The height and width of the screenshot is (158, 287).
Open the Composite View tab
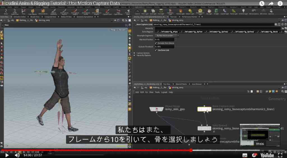[x=50, y=17]
